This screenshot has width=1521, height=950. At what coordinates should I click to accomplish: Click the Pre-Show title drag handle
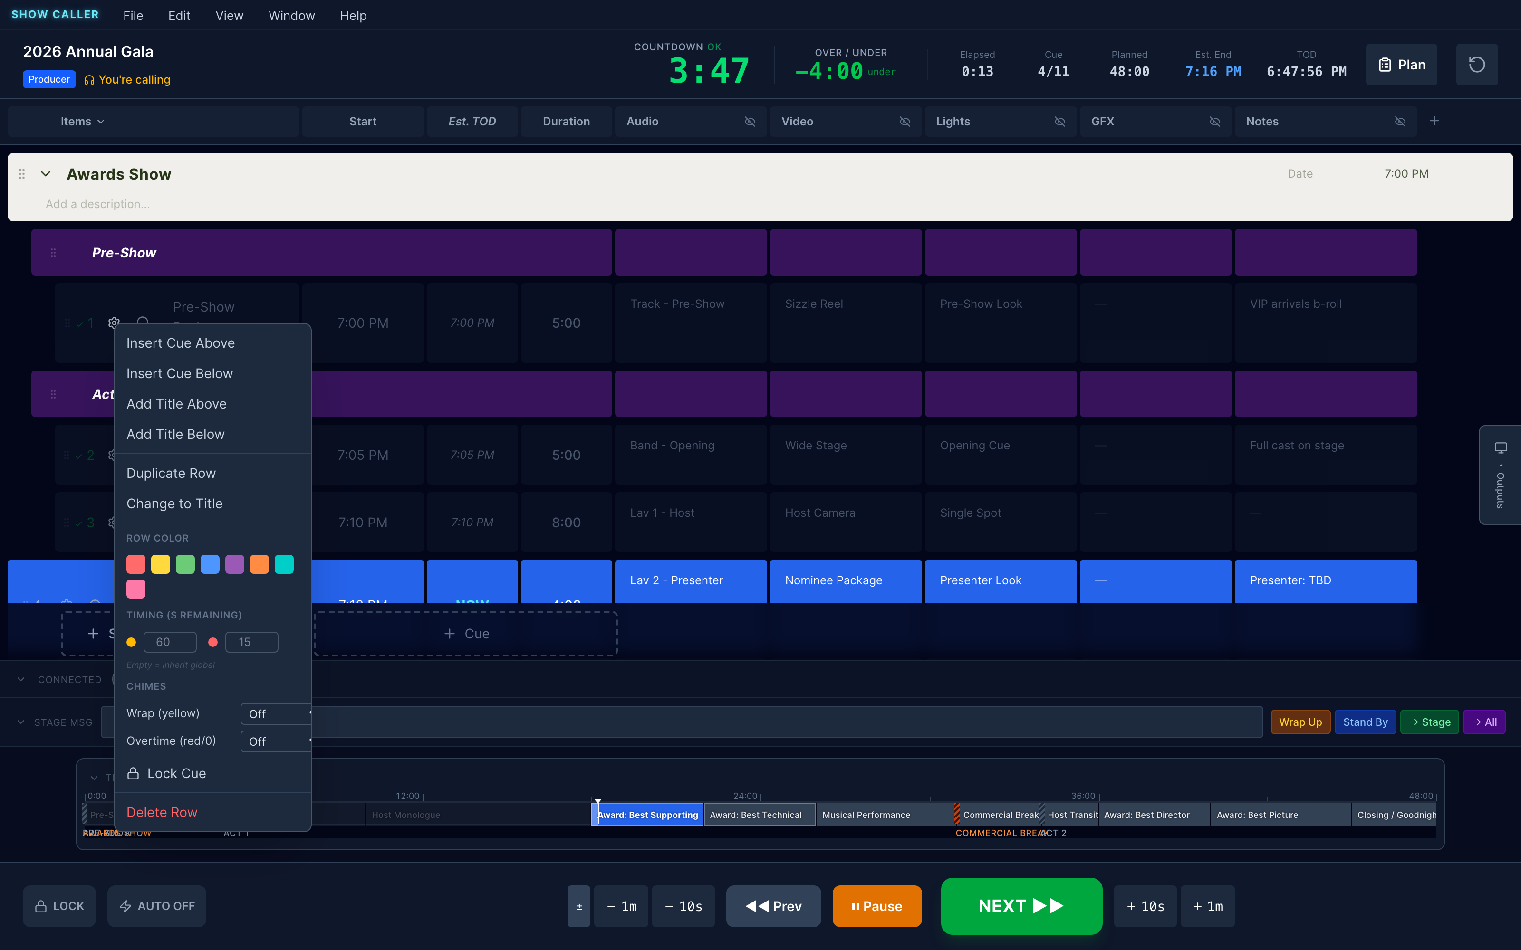[x=53, y=253]
